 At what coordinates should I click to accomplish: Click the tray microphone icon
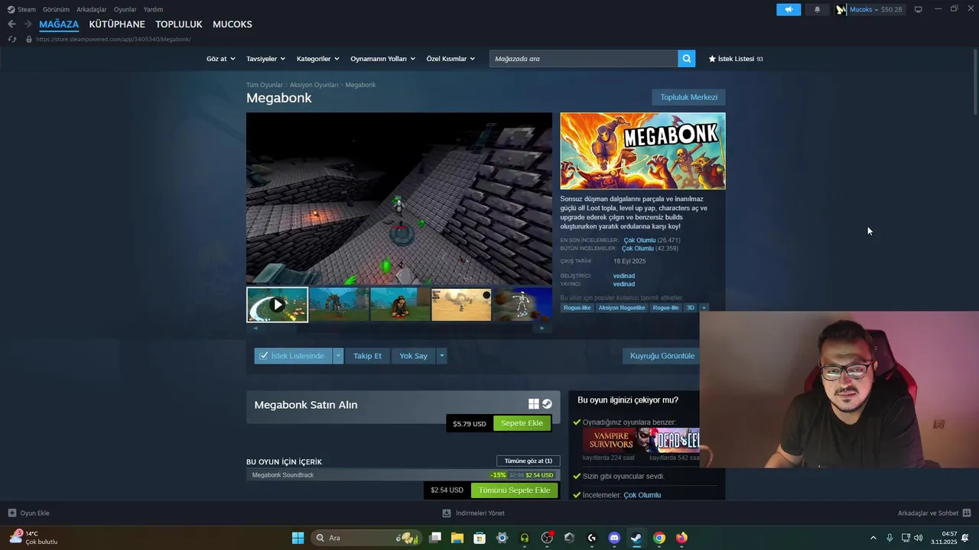coord(889,538)
